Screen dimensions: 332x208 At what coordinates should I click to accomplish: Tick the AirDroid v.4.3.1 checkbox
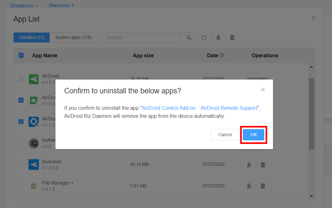click(21, 79)
